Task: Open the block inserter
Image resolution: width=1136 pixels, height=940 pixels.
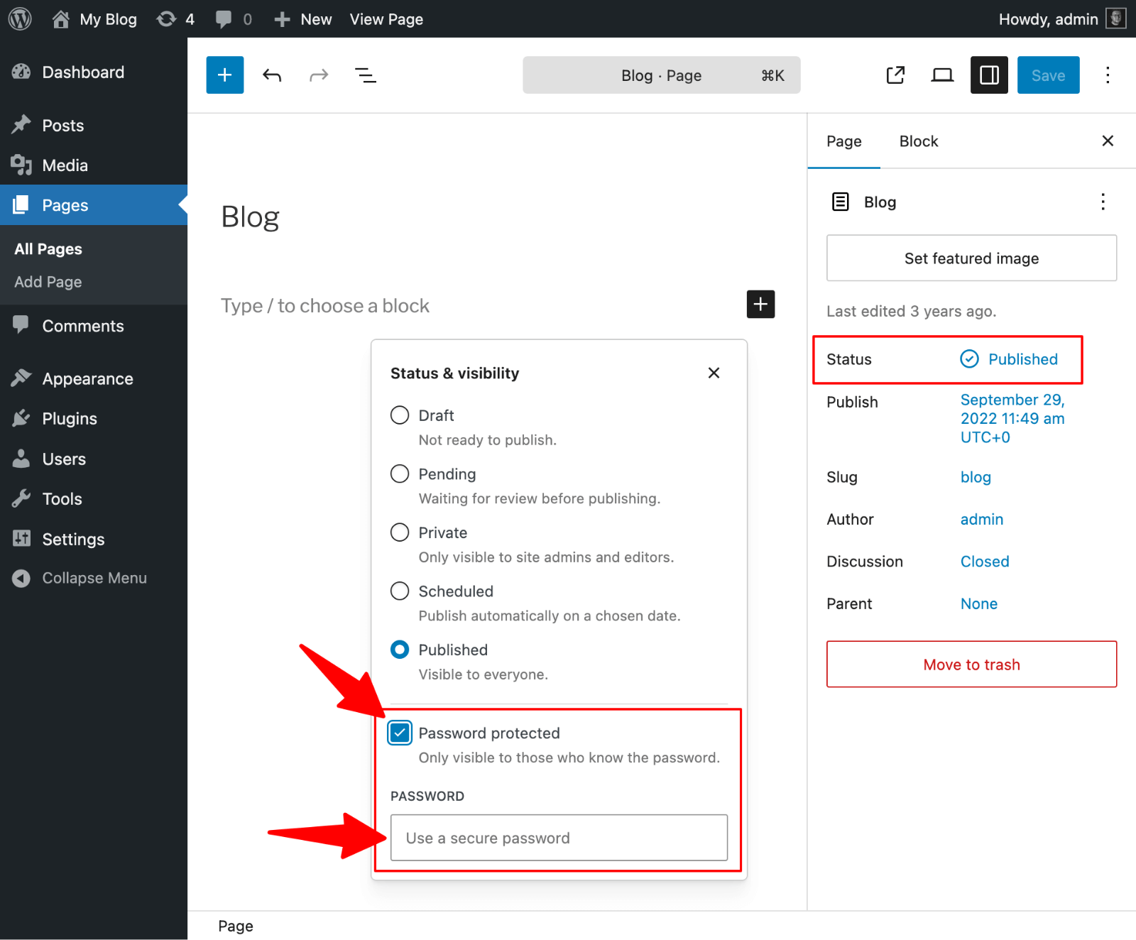Action: (224, 75)
